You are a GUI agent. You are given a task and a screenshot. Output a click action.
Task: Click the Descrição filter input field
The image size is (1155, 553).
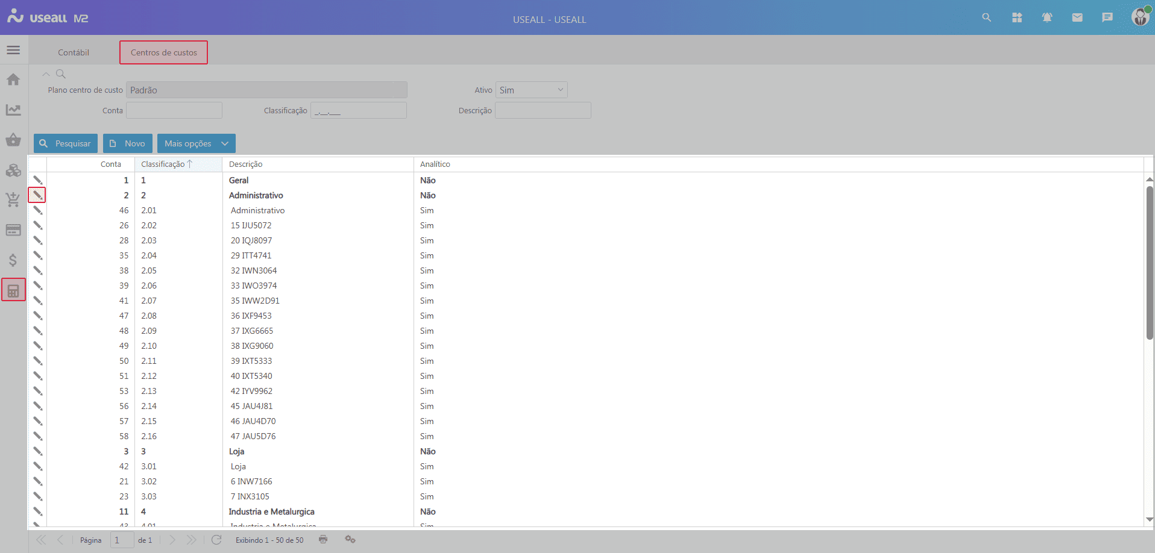(x=543, y=110)
